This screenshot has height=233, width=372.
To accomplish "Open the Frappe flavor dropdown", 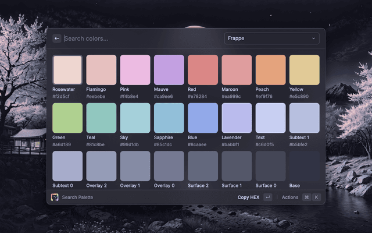I will [x=271, y=38].
